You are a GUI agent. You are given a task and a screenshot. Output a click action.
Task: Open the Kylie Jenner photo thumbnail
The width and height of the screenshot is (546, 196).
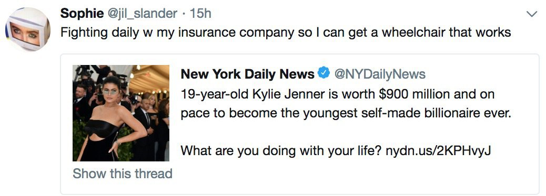(x=121, y=113)
